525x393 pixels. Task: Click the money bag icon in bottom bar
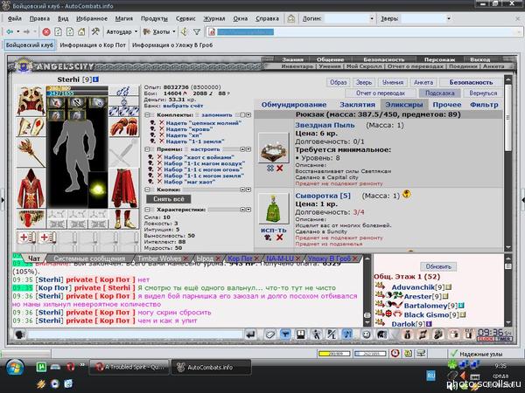coord(407,334)
